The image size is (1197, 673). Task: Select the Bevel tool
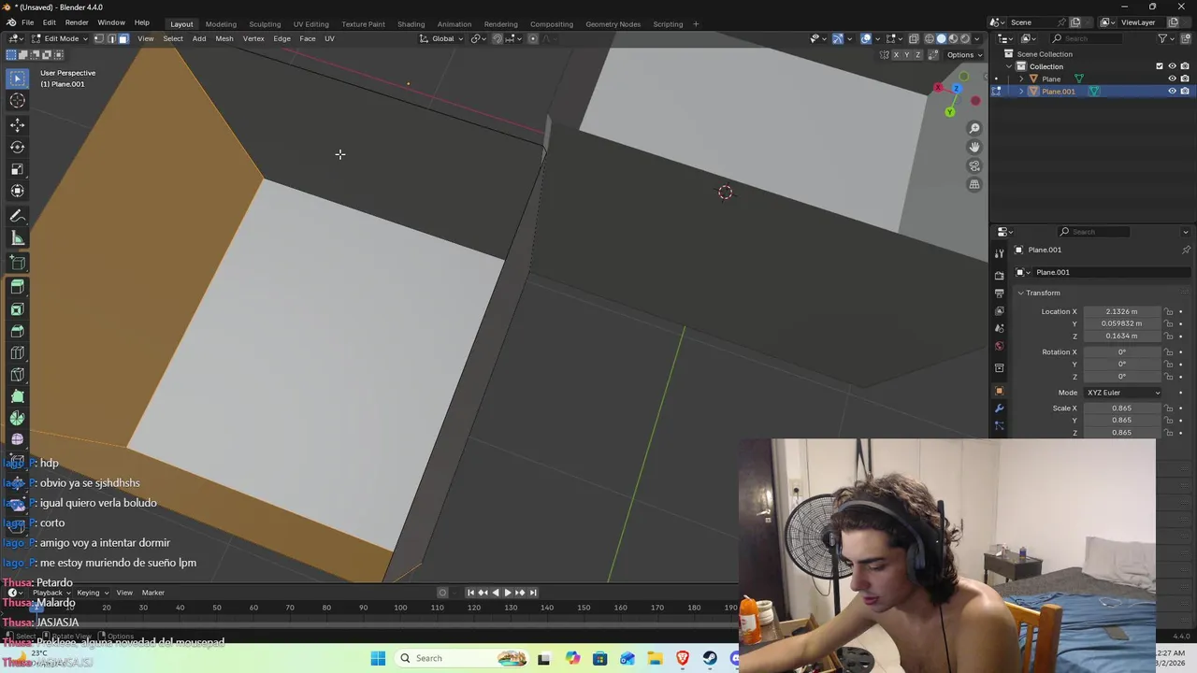coord(17,331)
